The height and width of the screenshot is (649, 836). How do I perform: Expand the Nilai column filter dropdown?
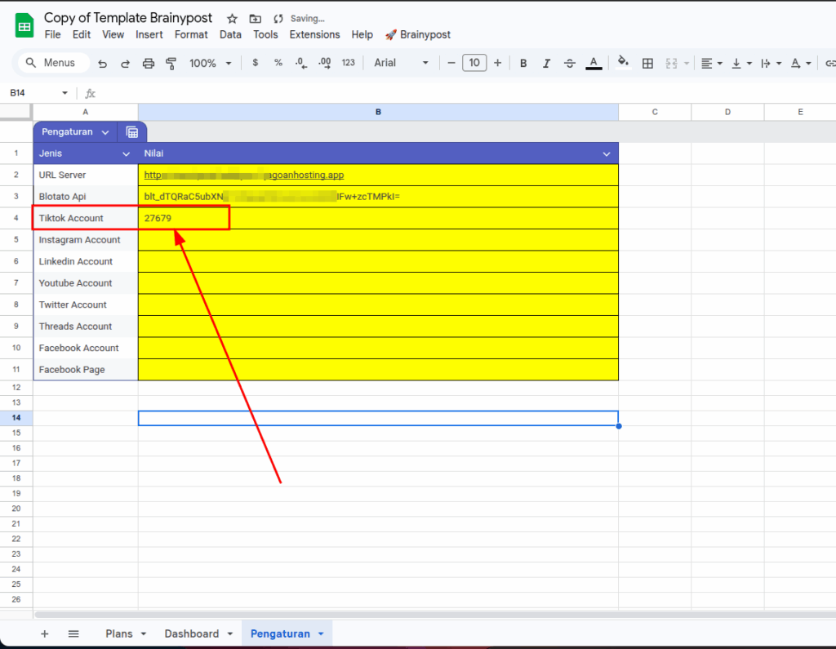(606, 153)
